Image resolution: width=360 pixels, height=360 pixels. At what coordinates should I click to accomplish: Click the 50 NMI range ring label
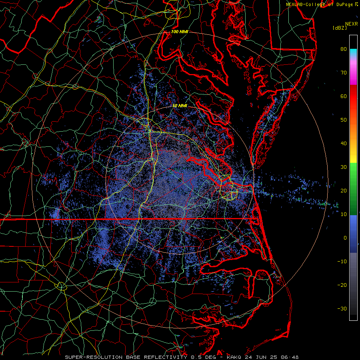(x=180, y=106)
